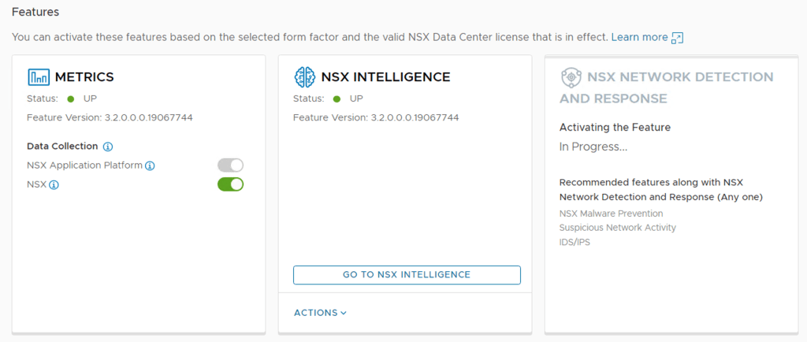This screenshot has width=807, height=342.
Task: Select Suspicious Network Activity recommendation
Action: coord(617,228)
